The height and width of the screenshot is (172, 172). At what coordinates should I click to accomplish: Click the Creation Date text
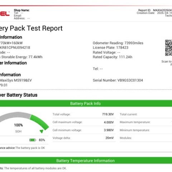click(154, 13)
